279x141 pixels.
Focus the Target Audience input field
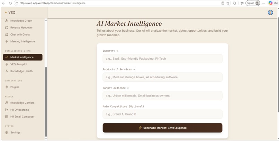(x=162, y=95)
